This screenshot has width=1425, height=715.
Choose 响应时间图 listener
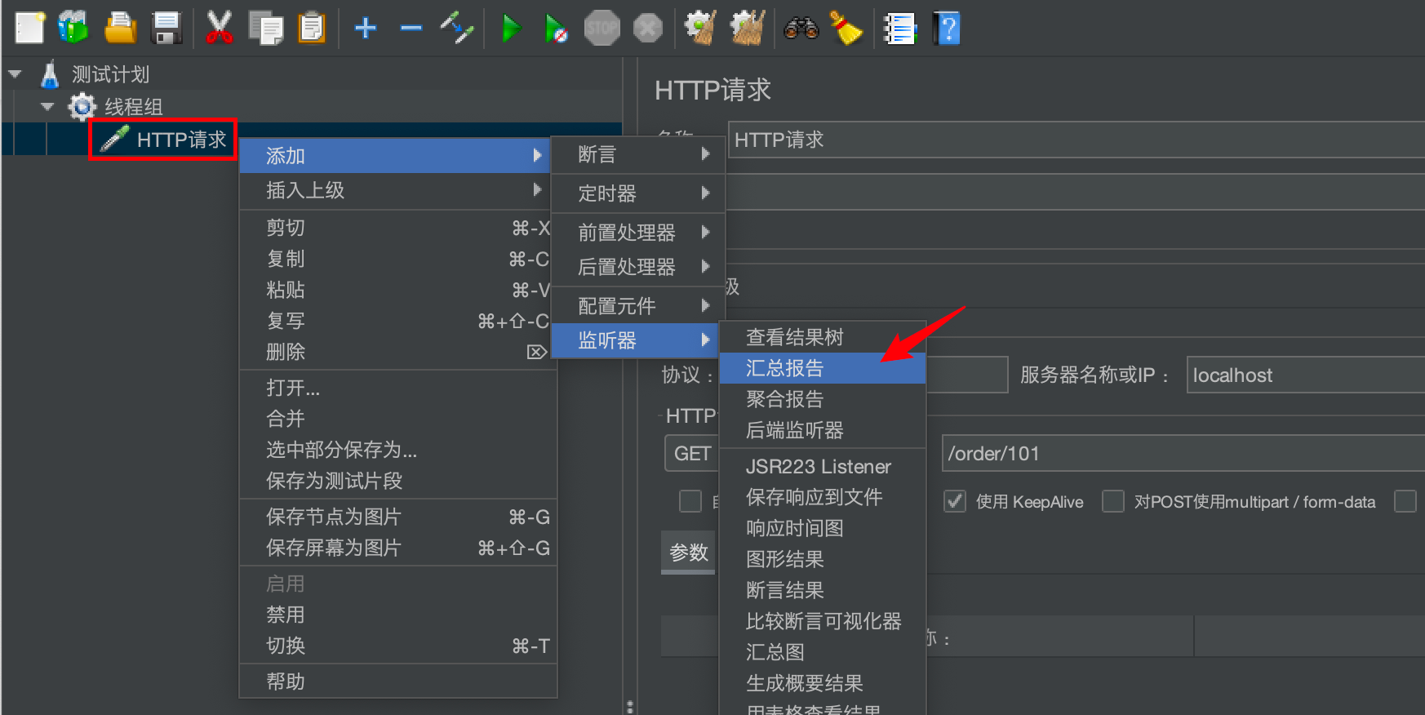coord(823,528)
